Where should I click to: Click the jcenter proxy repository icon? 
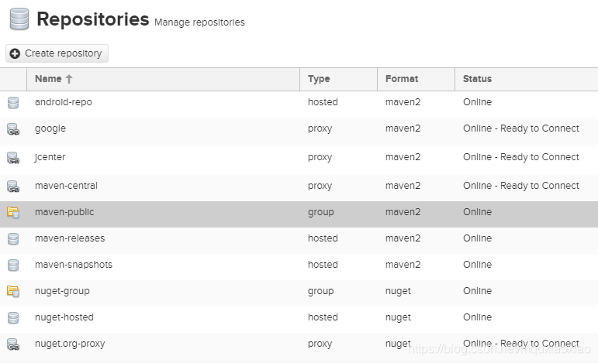click(13, 158)
